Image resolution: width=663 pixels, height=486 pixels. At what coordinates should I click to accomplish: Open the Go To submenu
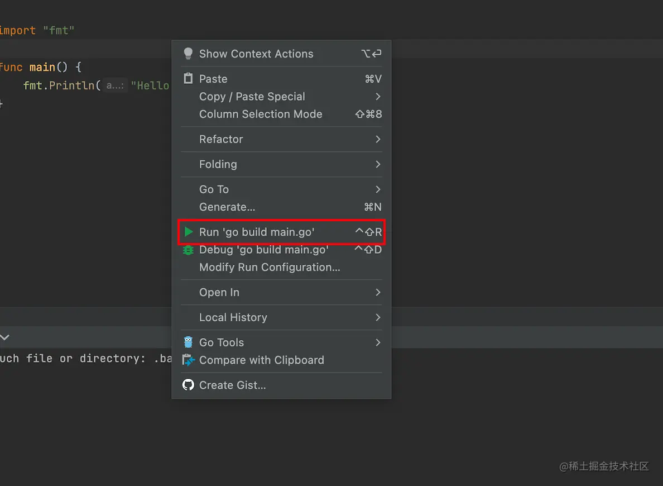[214, 189]
